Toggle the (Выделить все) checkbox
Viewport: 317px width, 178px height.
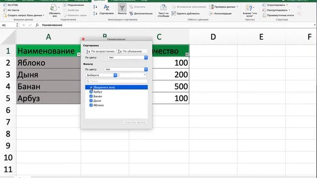(91, 88)
